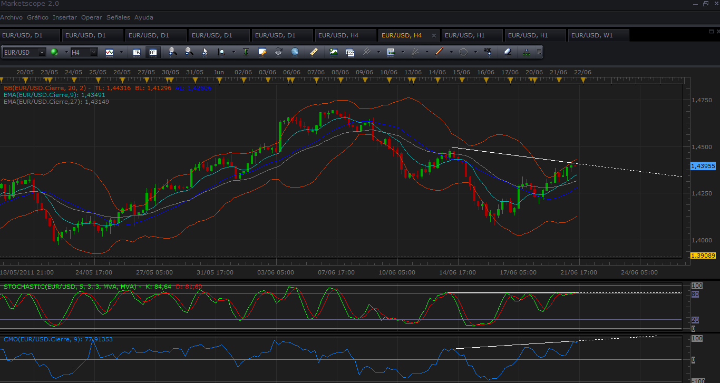Toggle the Bid price button (B icon)
The height and width of the screenshot is (383, 720).
pyautogui.click(x=137, y=52)
